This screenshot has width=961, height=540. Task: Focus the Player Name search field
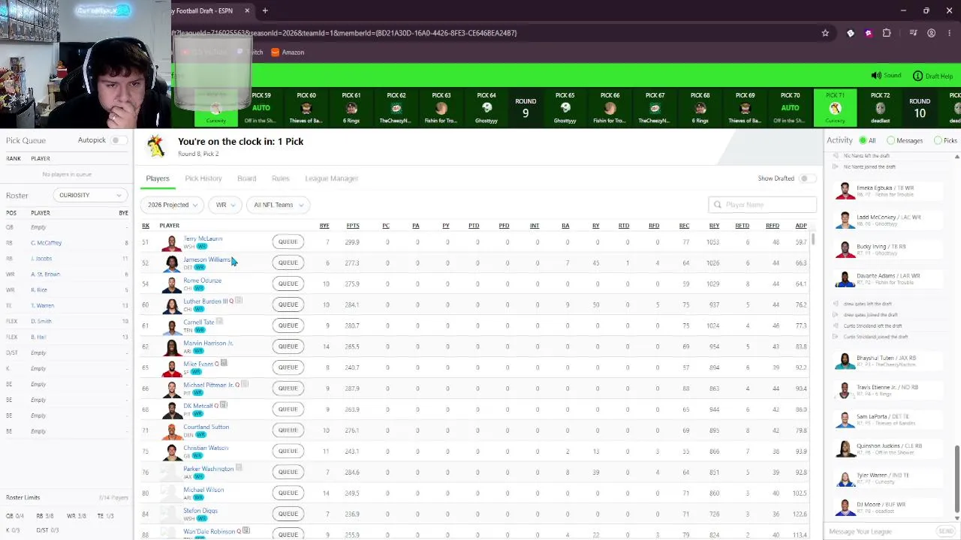762,205
